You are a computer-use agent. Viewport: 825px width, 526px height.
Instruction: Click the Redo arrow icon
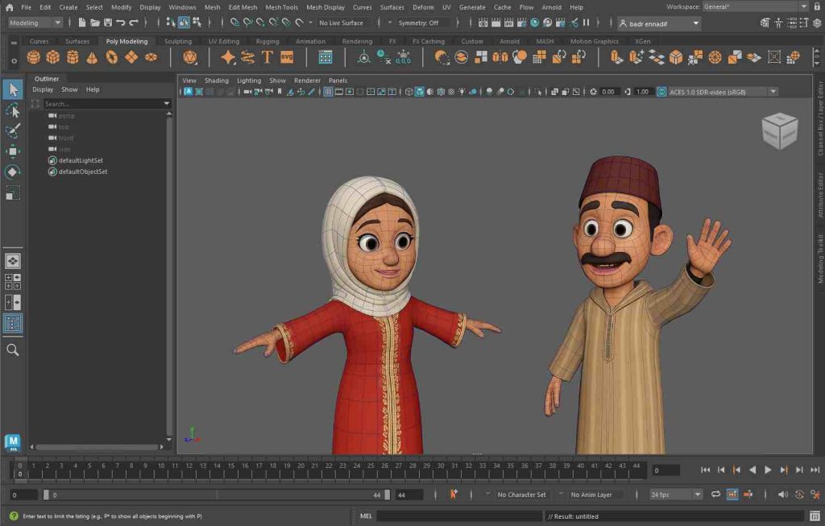[x=134, y=23]
